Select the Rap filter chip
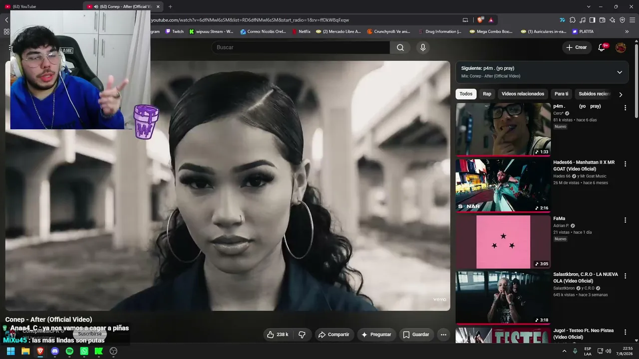The image size is (639, 359). 487,94
